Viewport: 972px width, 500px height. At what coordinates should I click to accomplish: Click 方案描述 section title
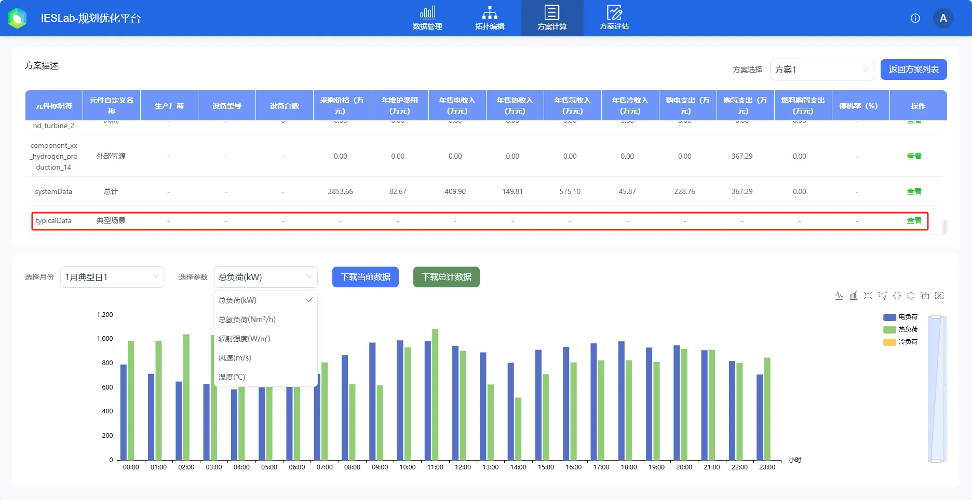pyautogui.click(x=42, y=66)
